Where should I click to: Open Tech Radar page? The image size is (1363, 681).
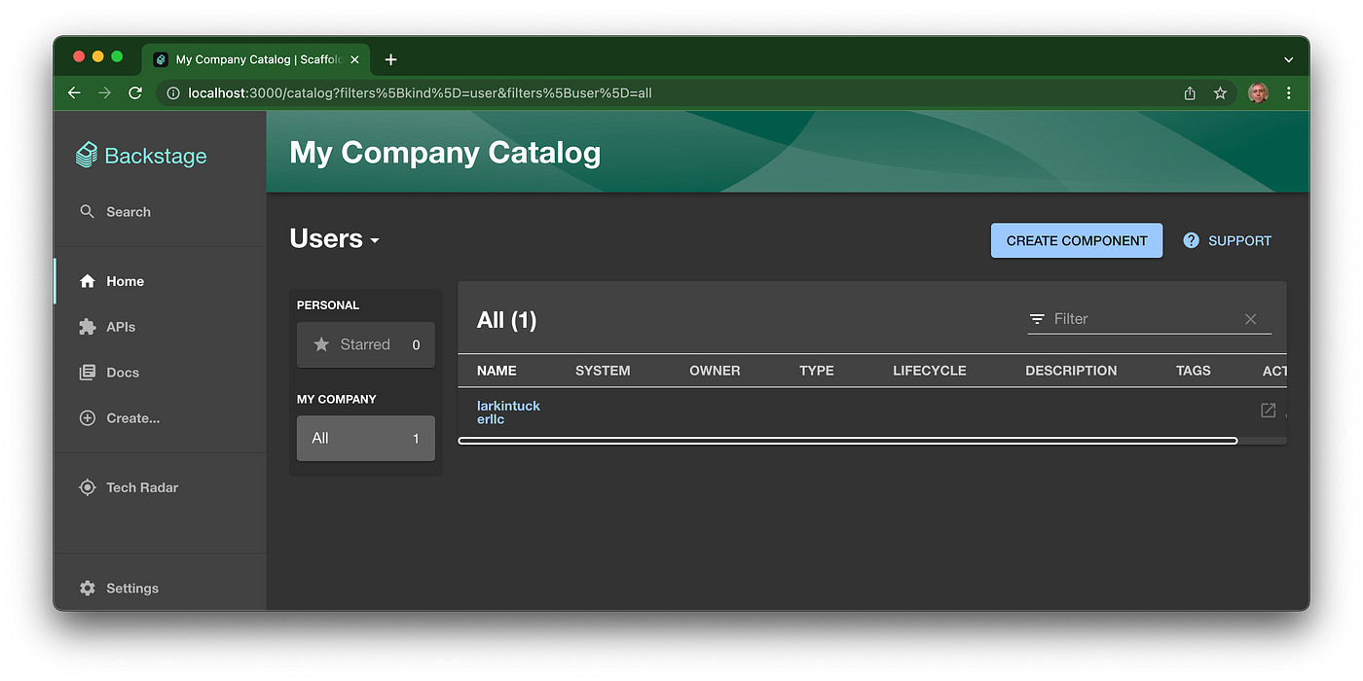tap(160, 487)
